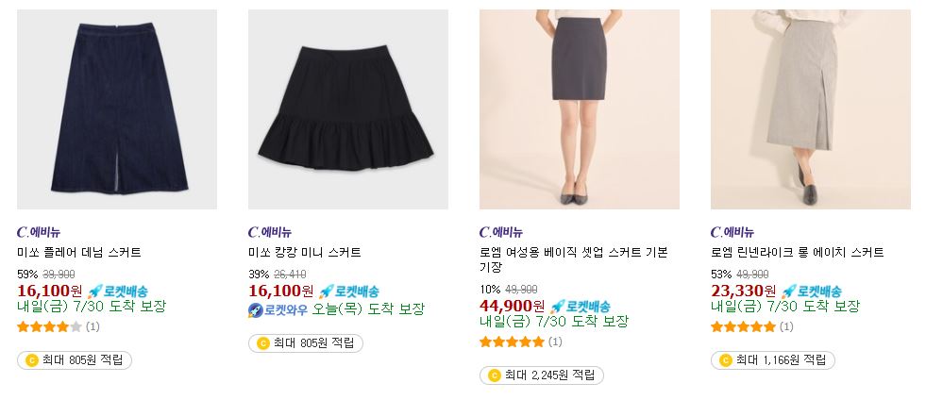The image size is (926, 400).
Task: Click the four-star rating of denim skirt
Action: [50, 326]
